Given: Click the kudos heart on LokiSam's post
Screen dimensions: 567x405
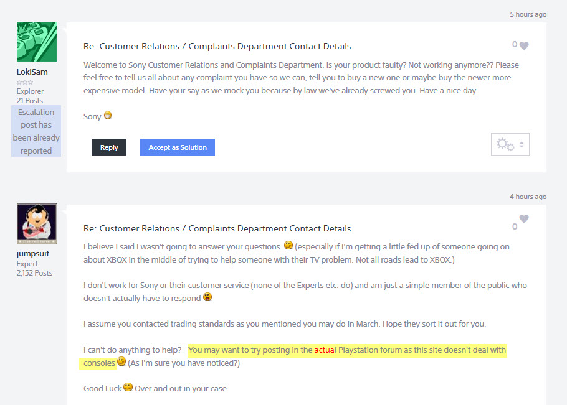Looking at the screenshot, I should coord(524,46).
